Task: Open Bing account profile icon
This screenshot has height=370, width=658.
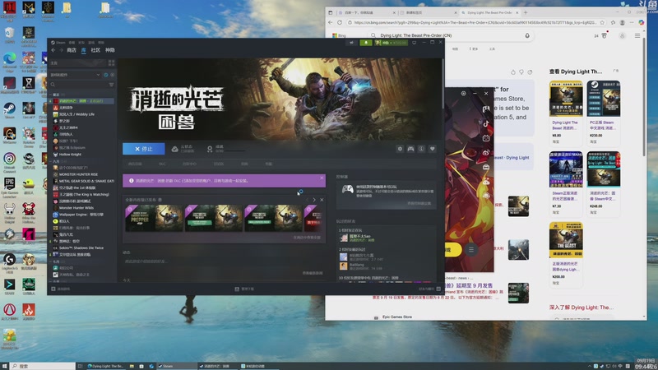Action: point(622,36)
